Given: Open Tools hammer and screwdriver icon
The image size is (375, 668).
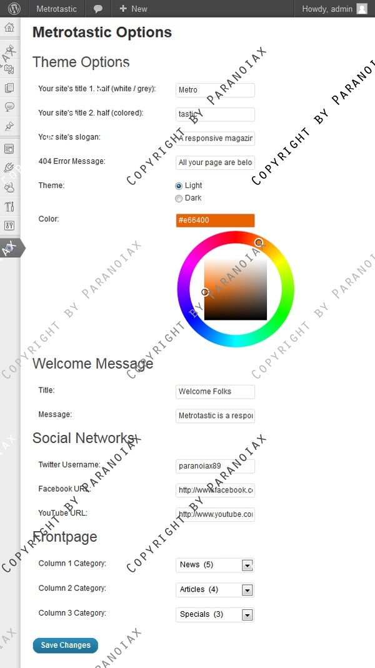Looking at the screenshot, I should (x=9, y=206).
